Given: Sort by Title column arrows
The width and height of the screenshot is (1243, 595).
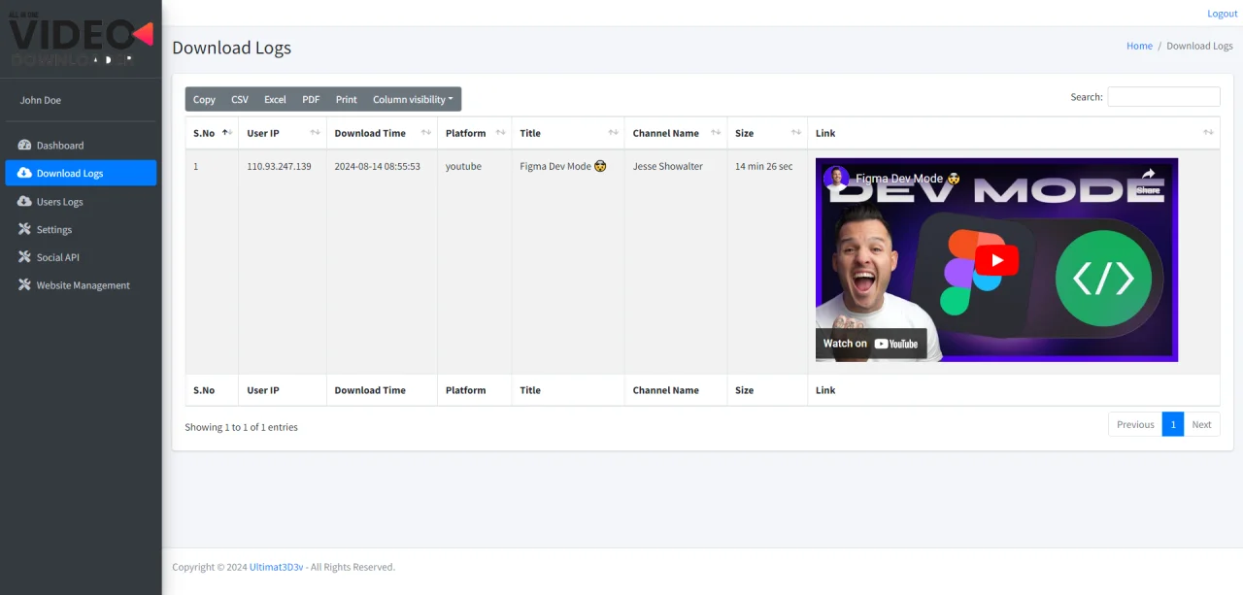Looking at the screenshot, I should pos(613,133).
